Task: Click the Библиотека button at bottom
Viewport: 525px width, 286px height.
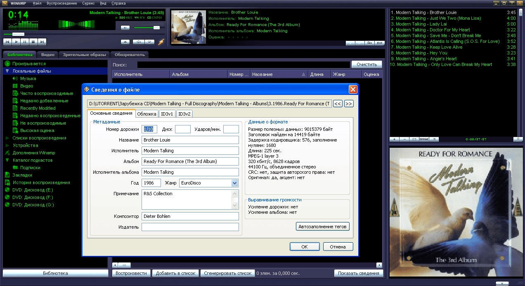Action: 55,273
